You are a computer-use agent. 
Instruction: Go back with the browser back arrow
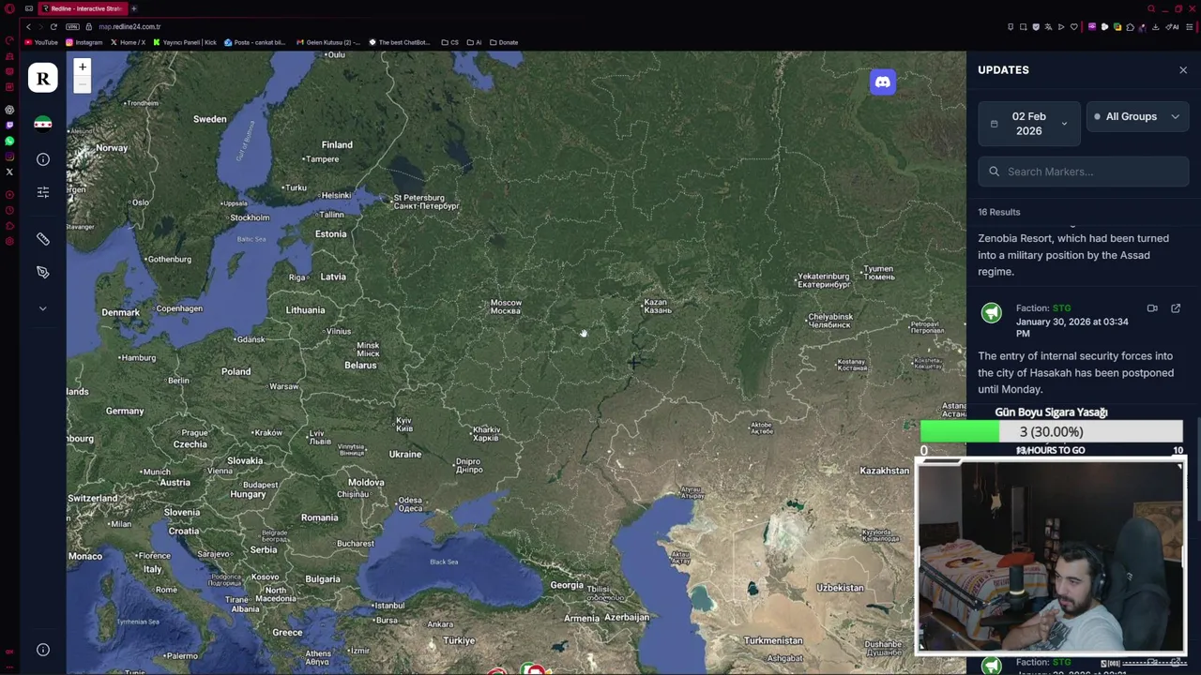28,26
